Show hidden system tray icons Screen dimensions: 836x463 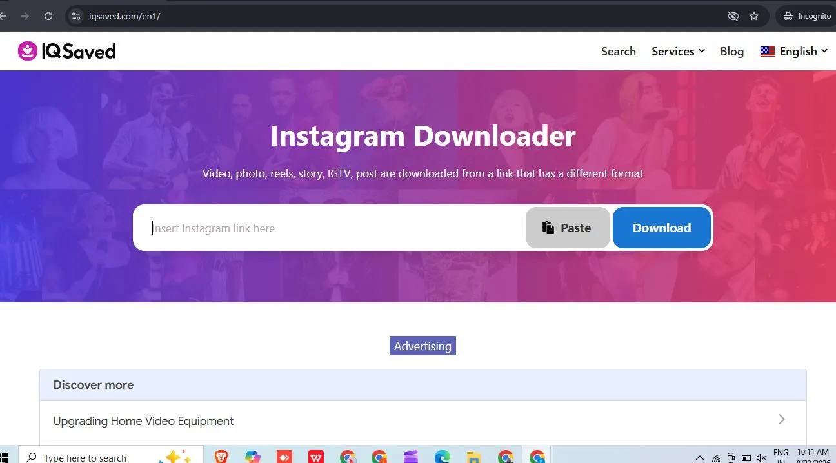point(699,458)
